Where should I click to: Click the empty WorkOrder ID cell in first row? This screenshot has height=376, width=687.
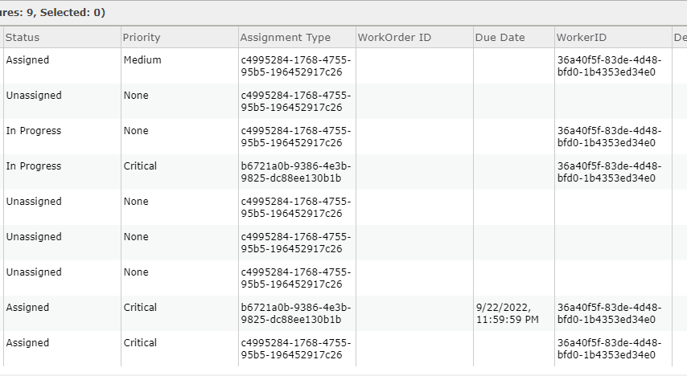[414, 66]
